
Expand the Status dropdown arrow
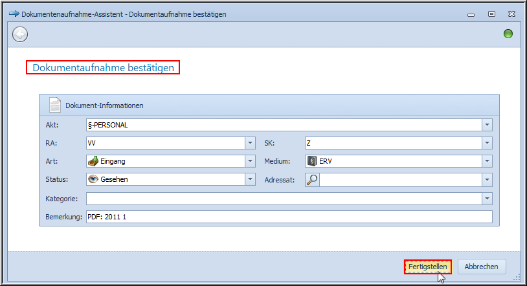(250, 180)
